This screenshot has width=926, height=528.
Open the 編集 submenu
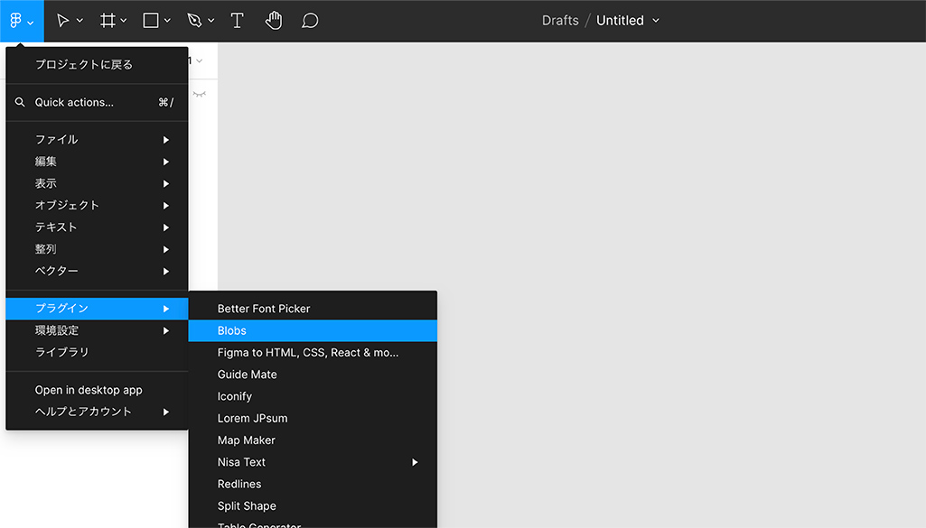coord(97,162)
